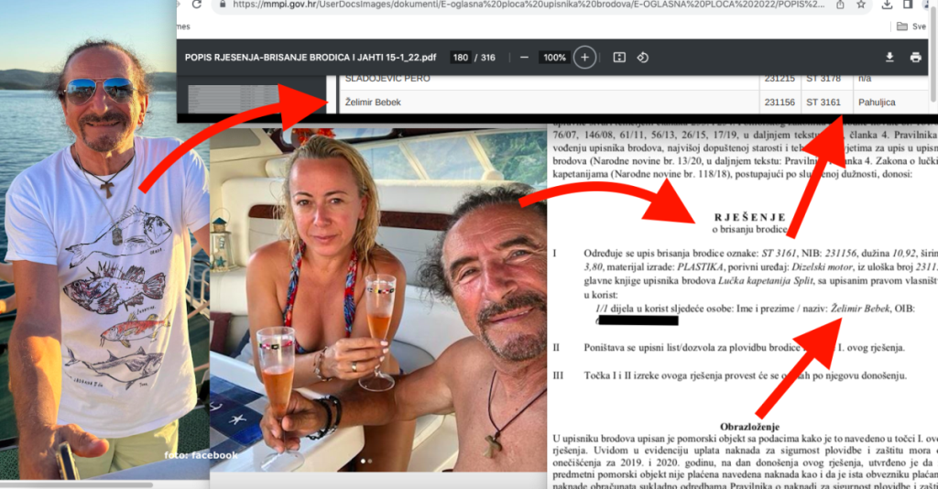The height and width of the screenshot is (489, 938).
Task: Click the fit to page icon
Action: click(x=619, y=58)
